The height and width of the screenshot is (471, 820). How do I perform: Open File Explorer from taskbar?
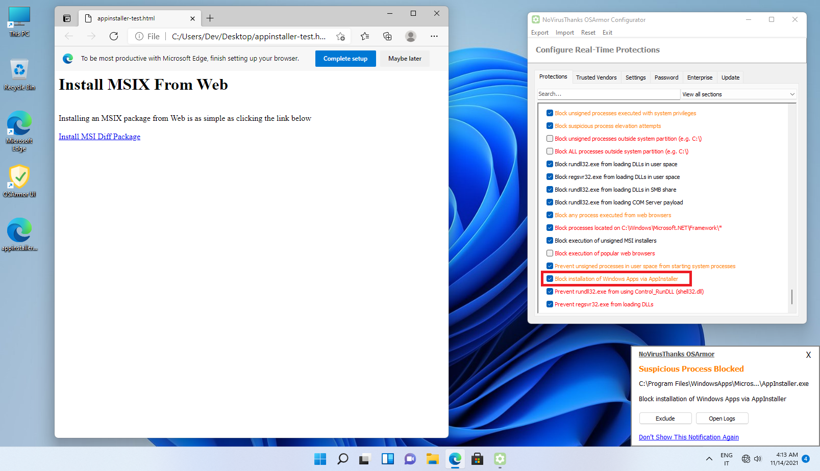point(433,459)
